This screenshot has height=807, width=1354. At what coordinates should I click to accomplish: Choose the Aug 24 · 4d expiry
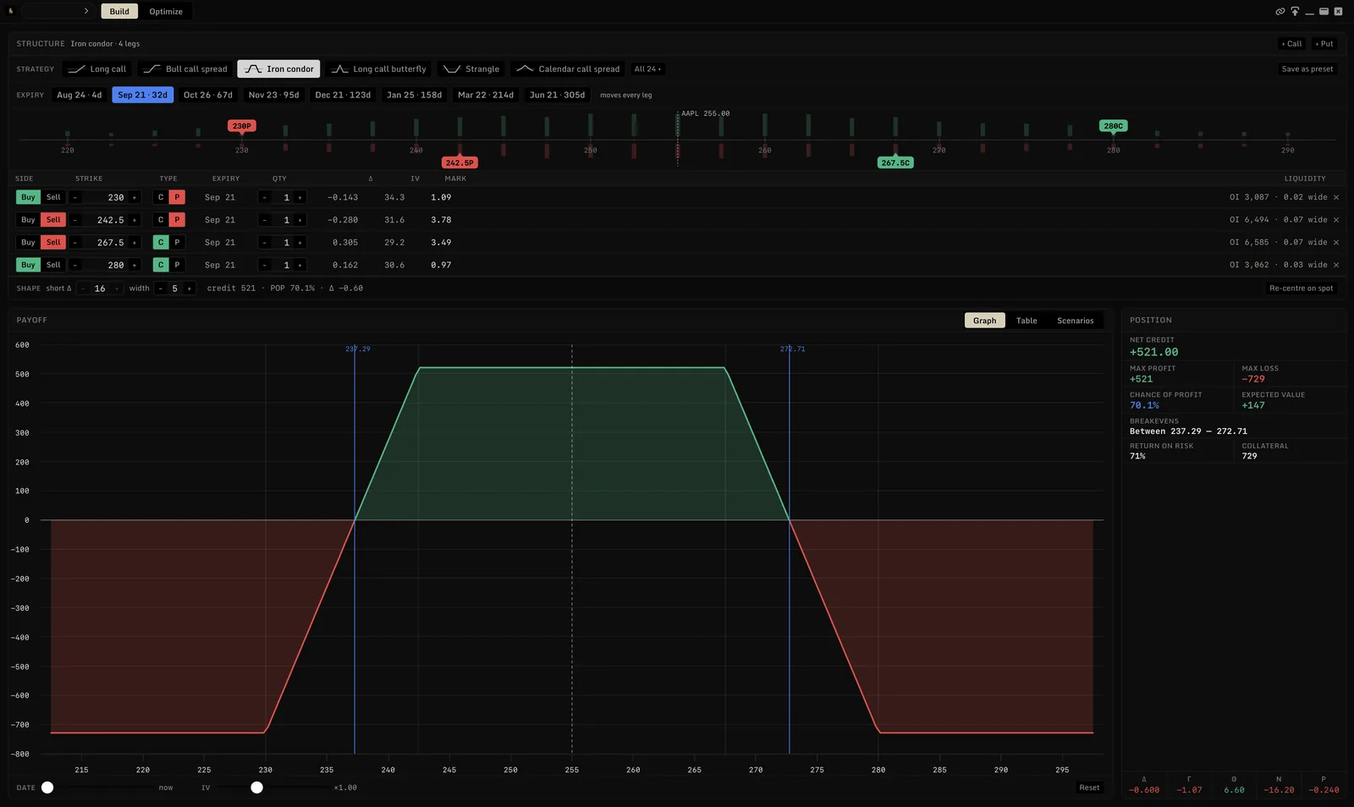pyautogui.click(x=80, y=95)
